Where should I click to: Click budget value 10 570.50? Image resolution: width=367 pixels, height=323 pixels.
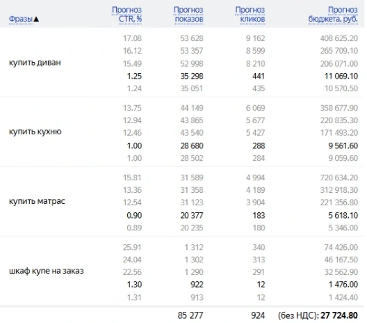(x=341, y=88)
